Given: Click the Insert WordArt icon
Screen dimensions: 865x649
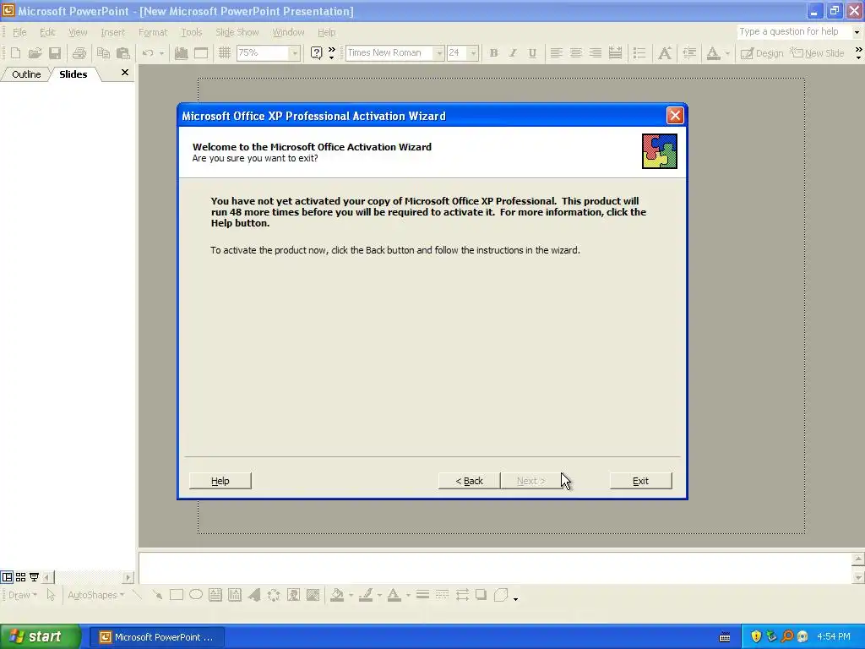Looking at the screenshot, I should pyautogui.click(x=254, y=595).
